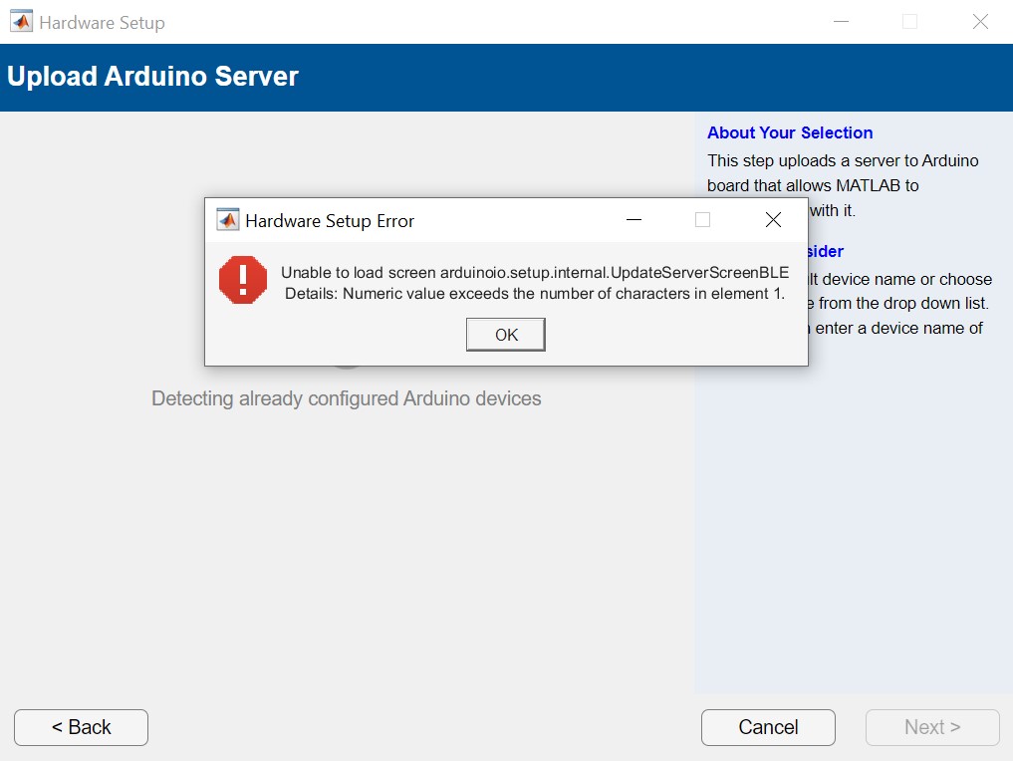Minimize the Hardware Setup window
This screenshot has width=1013, height=761.
coord(841,21)
